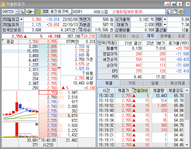Click the 124.23% volume ratio value
The image size is (191, 149).
[89, 36]
